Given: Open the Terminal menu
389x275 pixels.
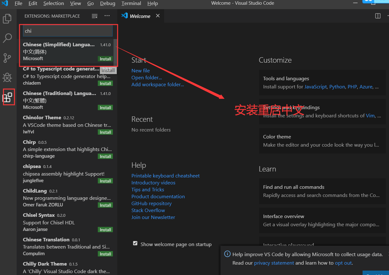Looking at the screenshot, I should click(131, 3).
